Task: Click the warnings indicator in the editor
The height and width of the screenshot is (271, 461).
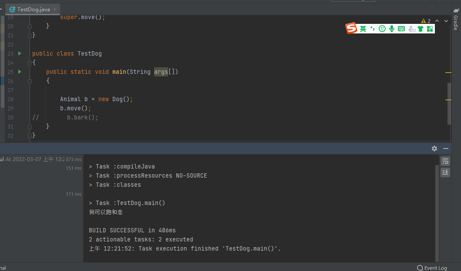Action: tap(426, 21)
